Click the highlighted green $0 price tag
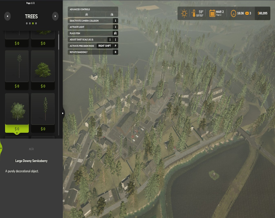 pos(17,129)
